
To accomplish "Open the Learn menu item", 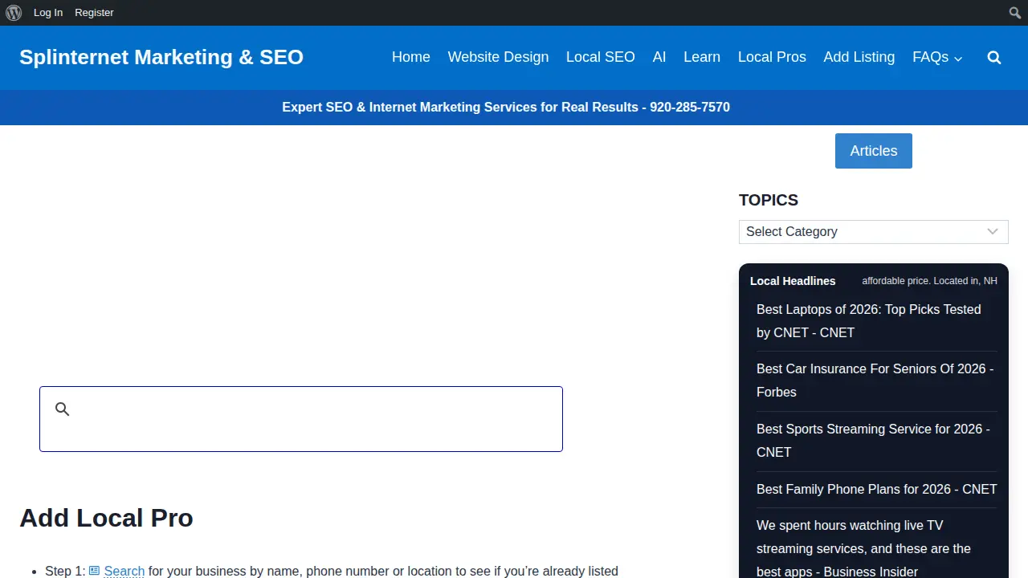I will 702,57.
